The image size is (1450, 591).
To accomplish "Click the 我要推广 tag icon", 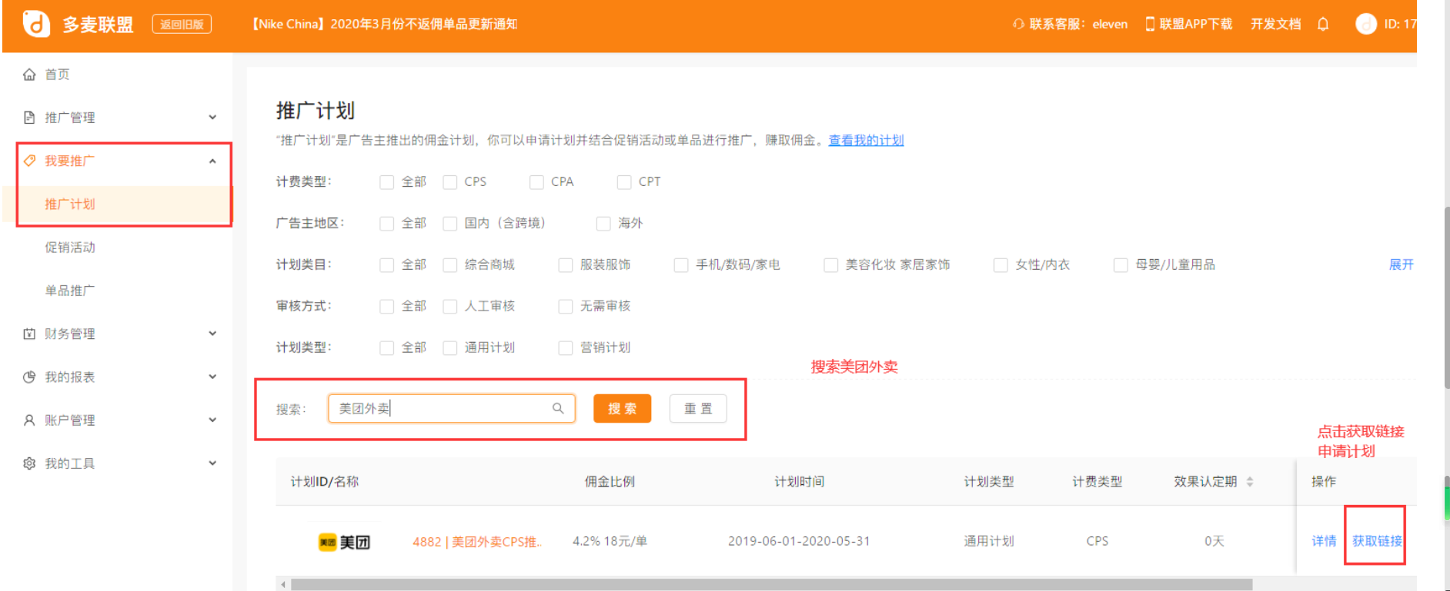I will [x=29, y=161].
